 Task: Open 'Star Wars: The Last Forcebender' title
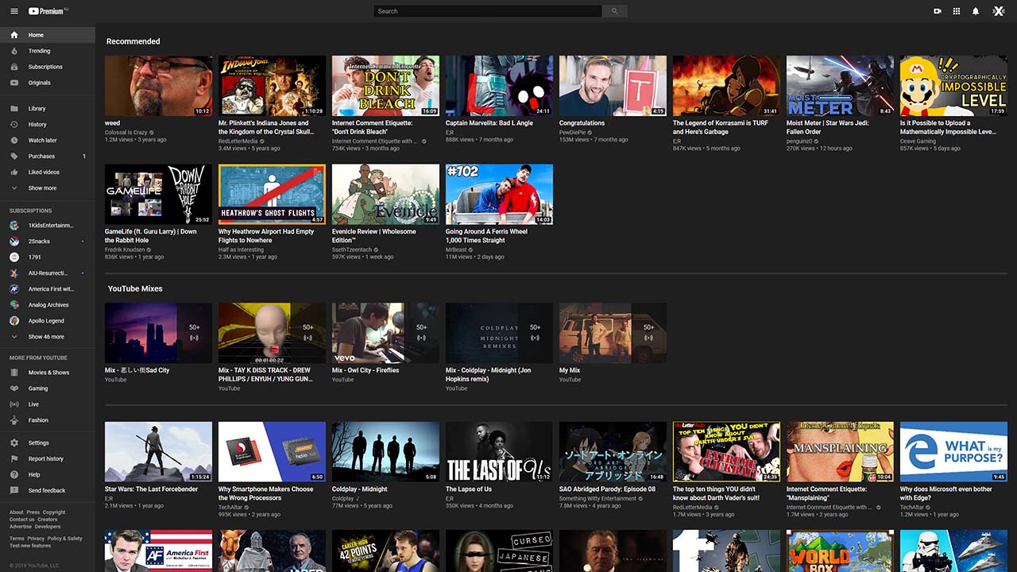click(x=153, y=489)
